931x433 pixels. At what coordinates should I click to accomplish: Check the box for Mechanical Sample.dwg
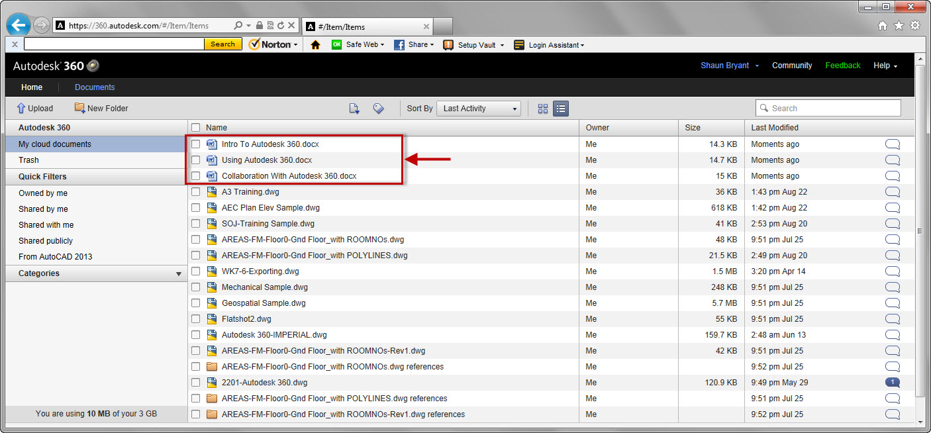[195, 287]
